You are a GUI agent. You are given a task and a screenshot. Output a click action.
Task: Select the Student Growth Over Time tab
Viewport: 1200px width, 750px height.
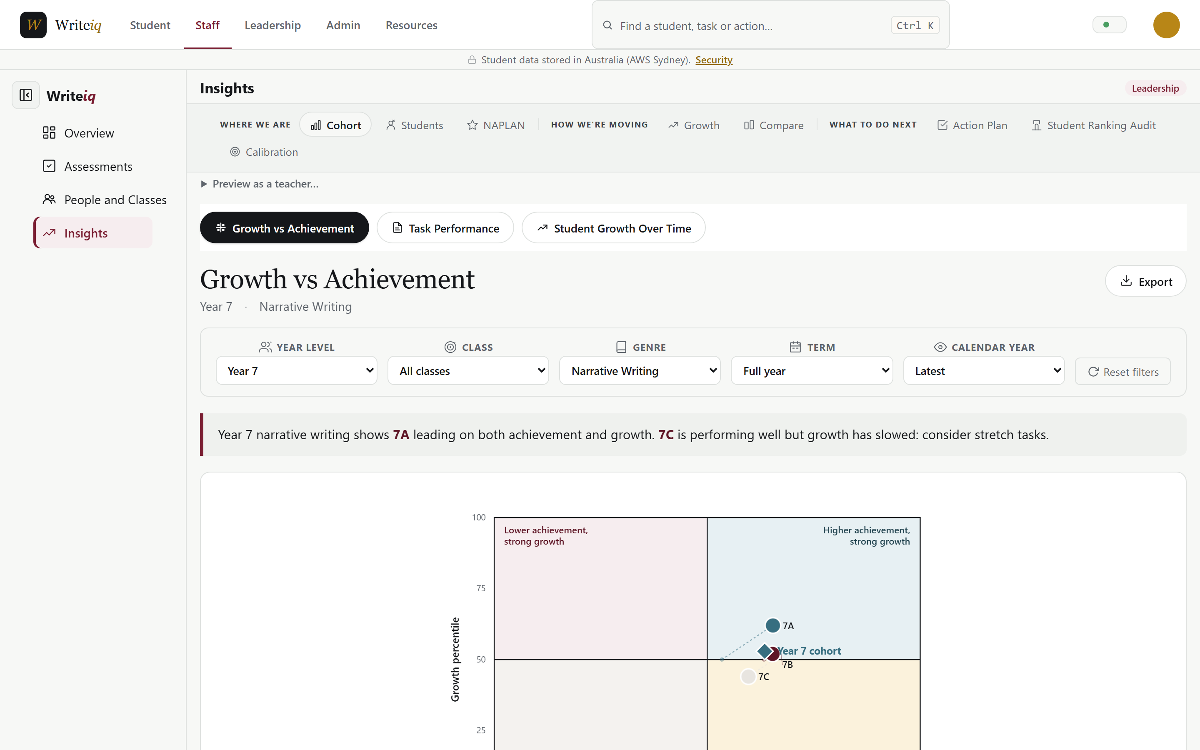tap(613, 227)
